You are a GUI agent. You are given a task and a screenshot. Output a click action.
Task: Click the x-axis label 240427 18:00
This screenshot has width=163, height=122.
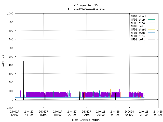pos(58,113)
